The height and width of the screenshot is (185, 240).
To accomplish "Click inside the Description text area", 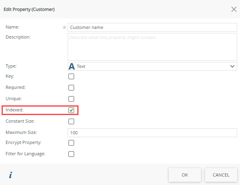I will click(152, 47).
